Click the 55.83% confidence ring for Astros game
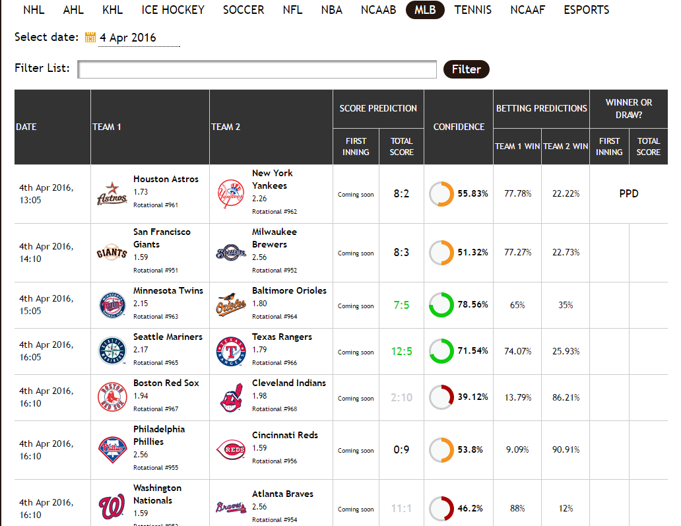 [441, 194]
